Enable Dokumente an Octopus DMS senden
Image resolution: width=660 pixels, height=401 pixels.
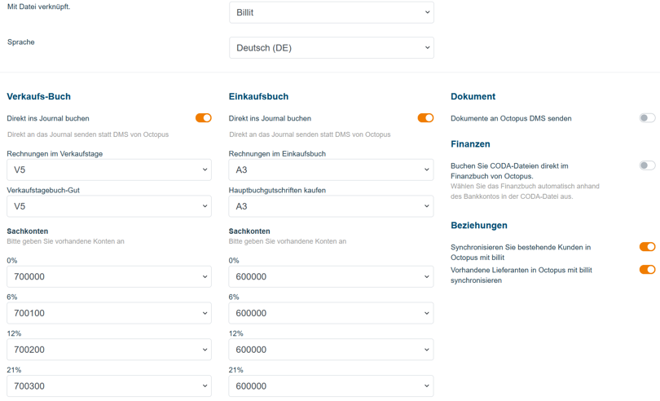(647, 118)
